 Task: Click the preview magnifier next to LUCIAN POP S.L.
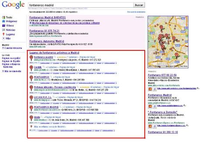(54, 97)
